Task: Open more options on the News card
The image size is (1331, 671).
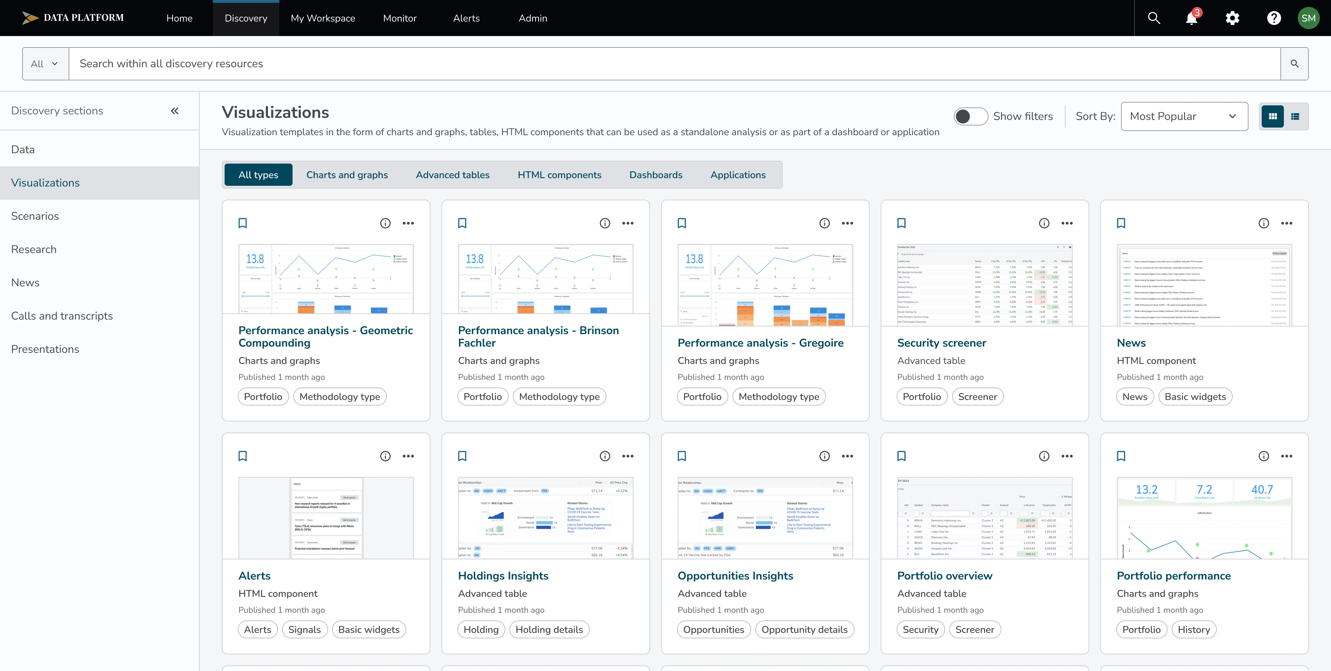Action: click(1286, 223)
